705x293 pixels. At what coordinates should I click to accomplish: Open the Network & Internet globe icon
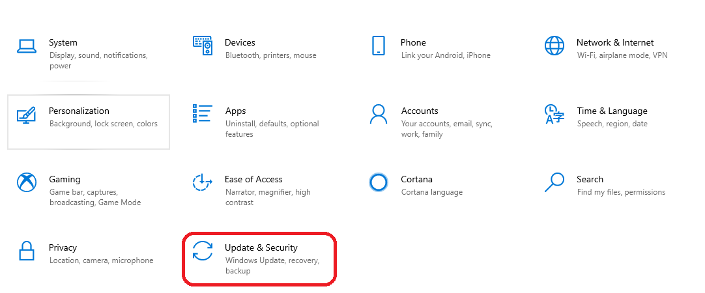click(x=554, y=46)
